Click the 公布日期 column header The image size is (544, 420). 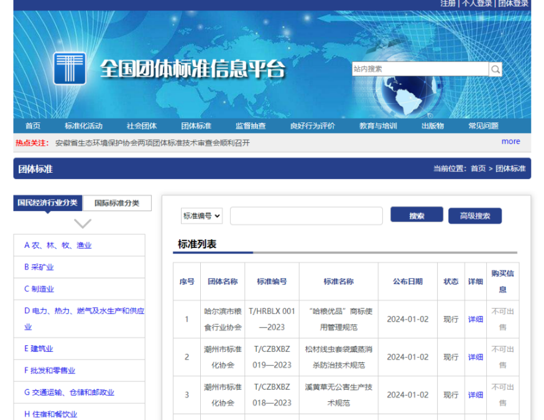point(408,281)
